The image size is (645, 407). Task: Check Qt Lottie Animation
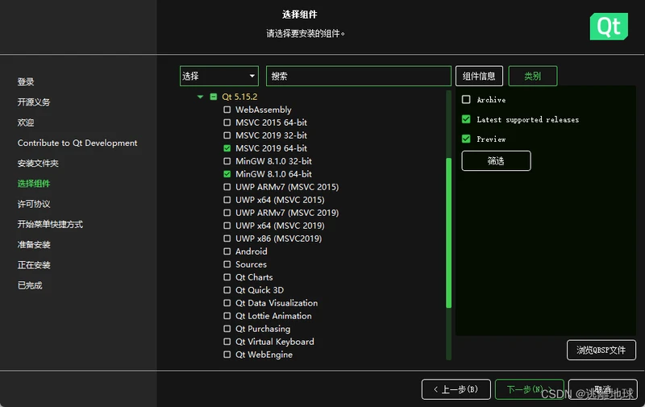point(227,316)
